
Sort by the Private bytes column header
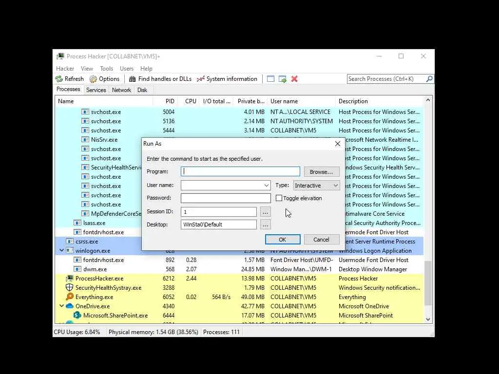250,101
